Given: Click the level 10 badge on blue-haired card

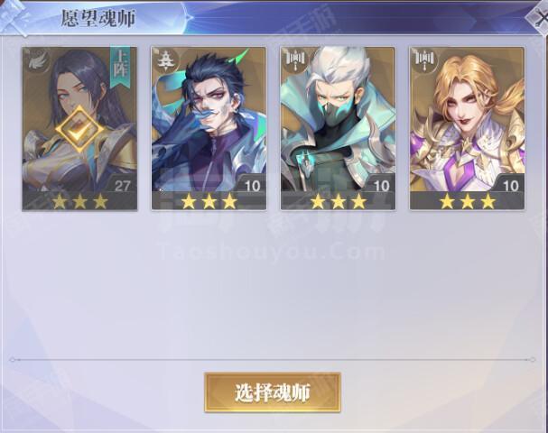Looking at the screenshot, I should [252, 185].
